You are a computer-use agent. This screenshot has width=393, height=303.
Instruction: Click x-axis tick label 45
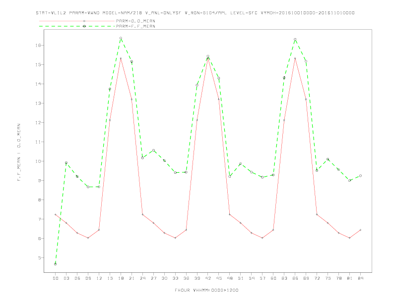(x=219, y=278)
